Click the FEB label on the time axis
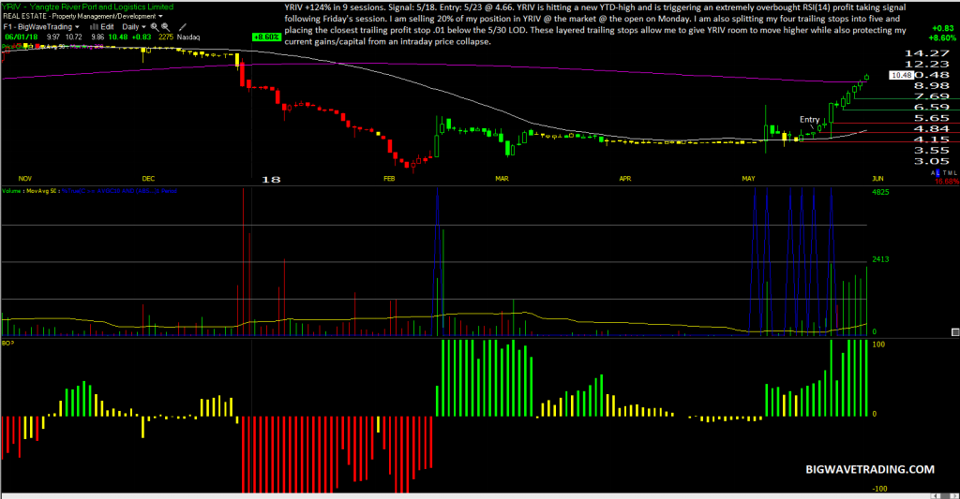 coord(389,179)
